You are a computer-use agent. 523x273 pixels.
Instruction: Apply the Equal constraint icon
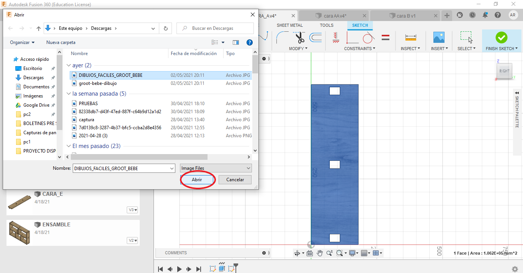coord(386,37)
